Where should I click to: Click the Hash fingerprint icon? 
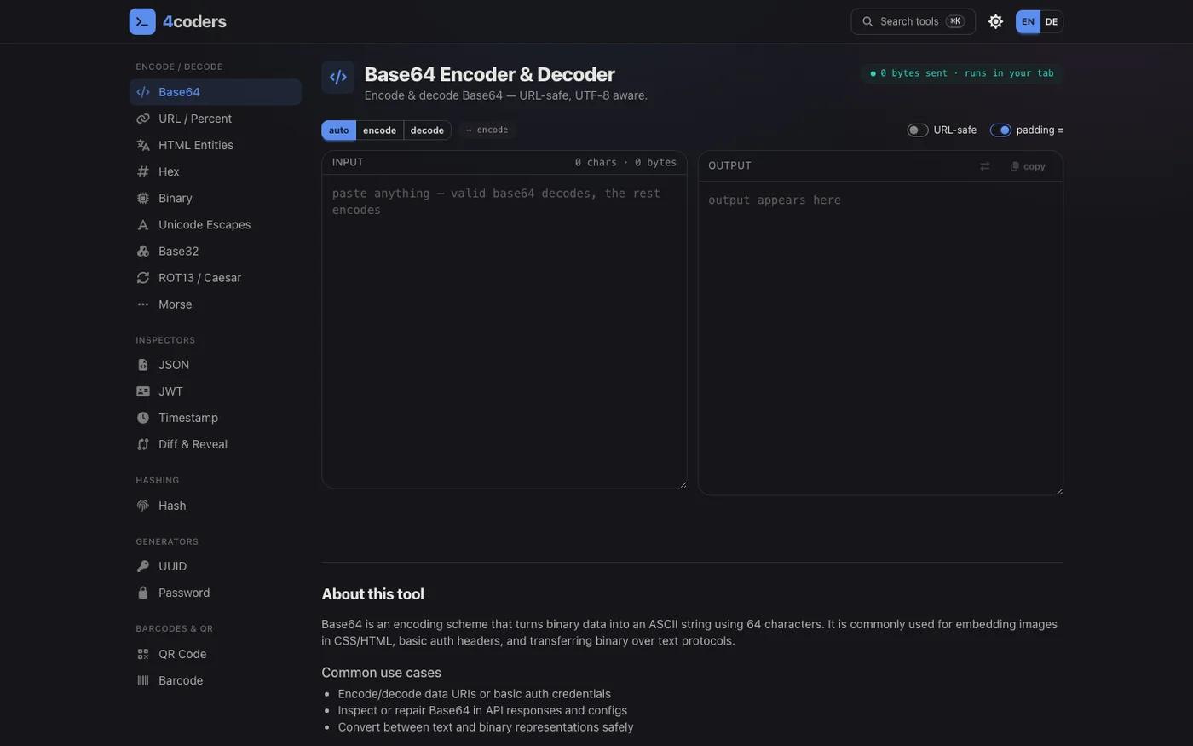(143, 505)
